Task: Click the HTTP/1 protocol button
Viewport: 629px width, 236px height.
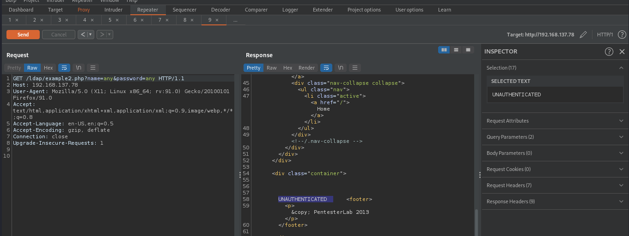Action: coord(605,35)
